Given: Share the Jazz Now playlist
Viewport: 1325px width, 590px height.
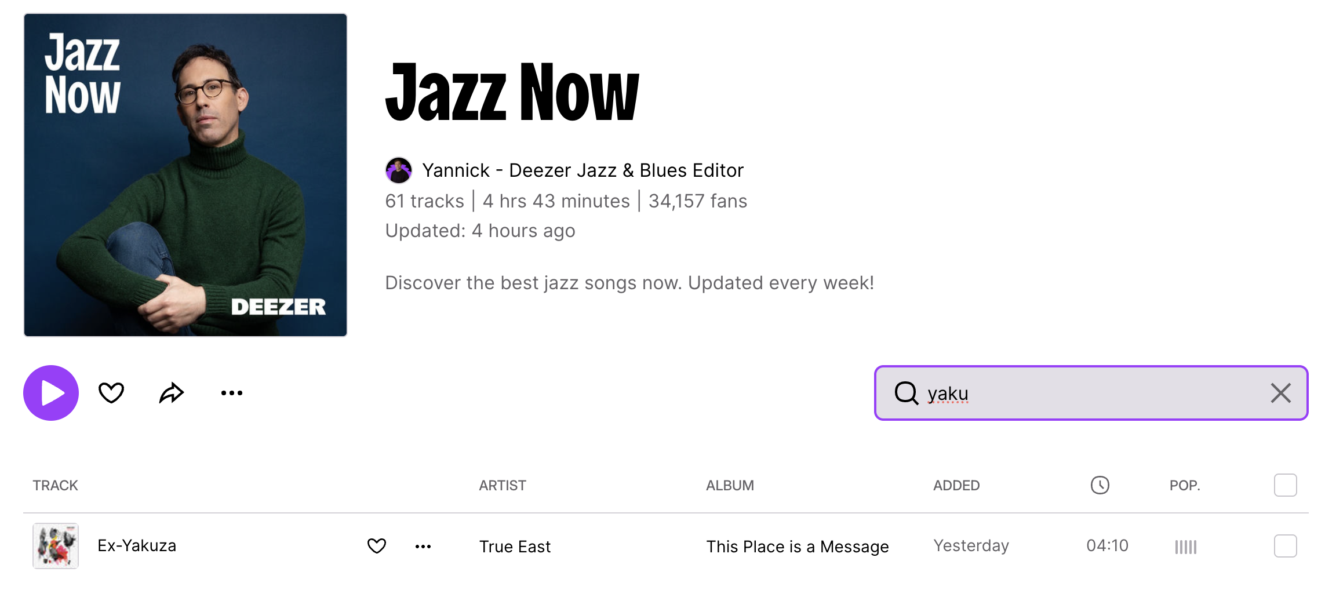Looking at the screenshot, I should pos(172,393).
